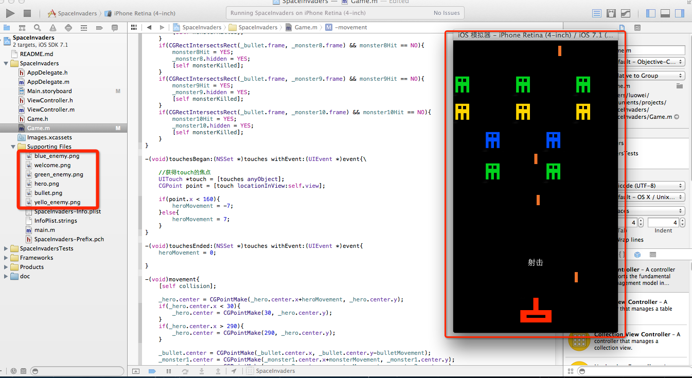Toggle the utilities pane visibility
Screen dimensions: 692x378
(680, 13)
